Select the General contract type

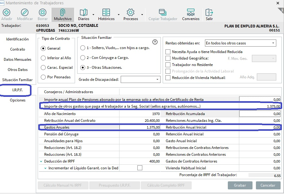click(x=43, y=48)
